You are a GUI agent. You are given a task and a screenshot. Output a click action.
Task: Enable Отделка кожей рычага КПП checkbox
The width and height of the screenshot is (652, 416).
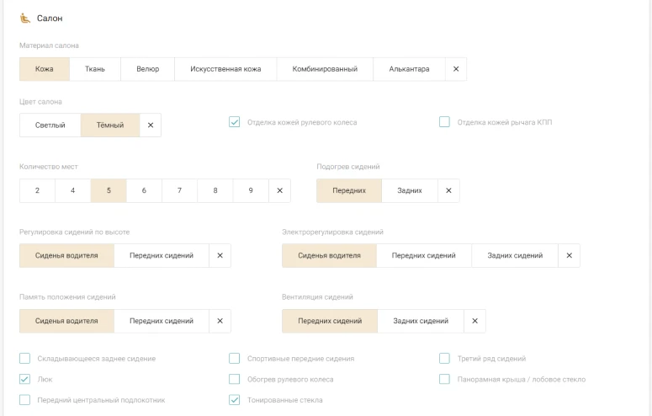pyautogui.click(x=445, y=122)
